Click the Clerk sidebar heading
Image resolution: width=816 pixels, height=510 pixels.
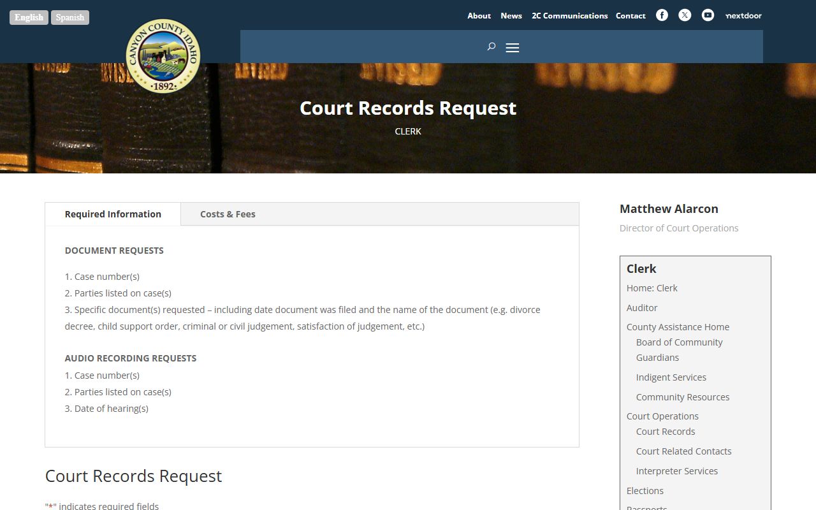[x=641, y=269]
